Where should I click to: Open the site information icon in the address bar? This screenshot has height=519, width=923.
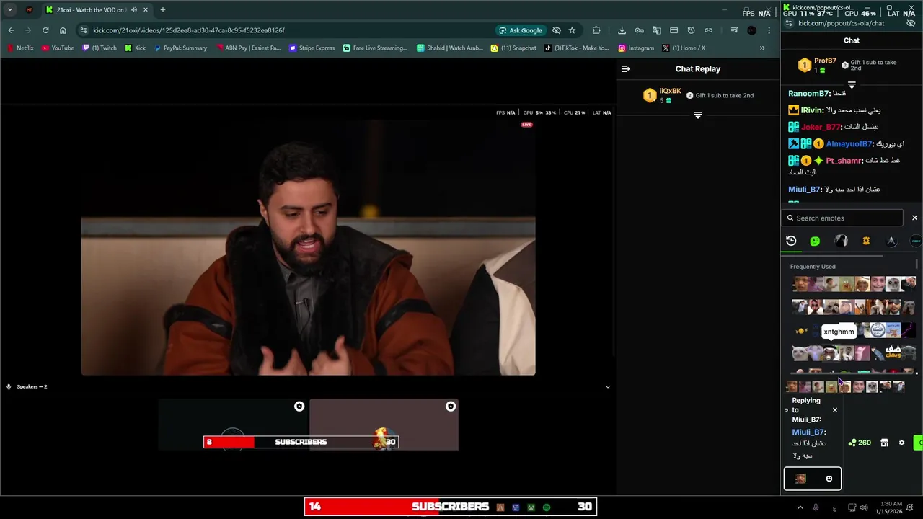coord(83,30)
